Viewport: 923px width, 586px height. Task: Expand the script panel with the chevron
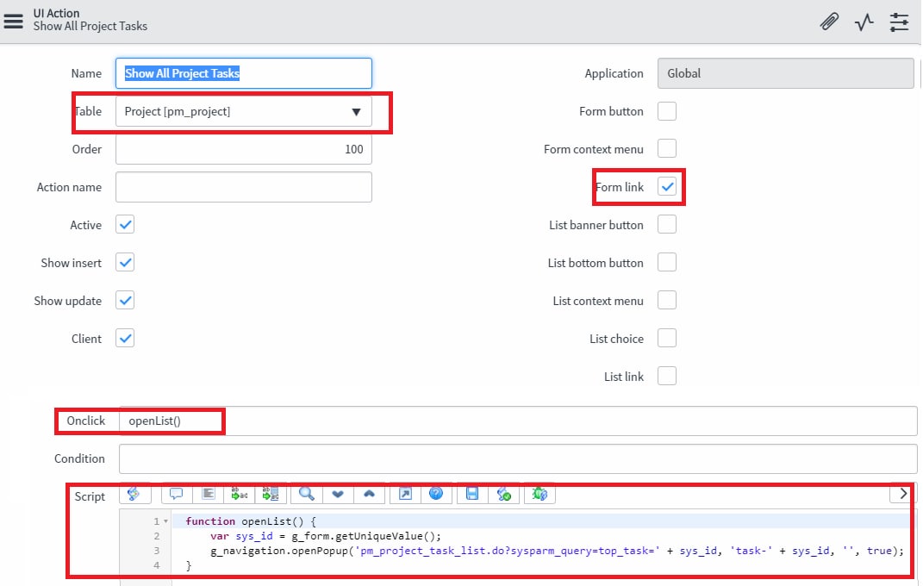pyautogui.click(x=902, y=493)
